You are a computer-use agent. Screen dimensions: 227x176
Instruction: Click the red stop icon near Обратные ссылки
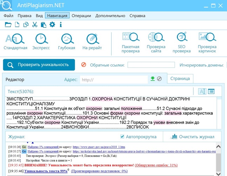(x=84, y=65)
